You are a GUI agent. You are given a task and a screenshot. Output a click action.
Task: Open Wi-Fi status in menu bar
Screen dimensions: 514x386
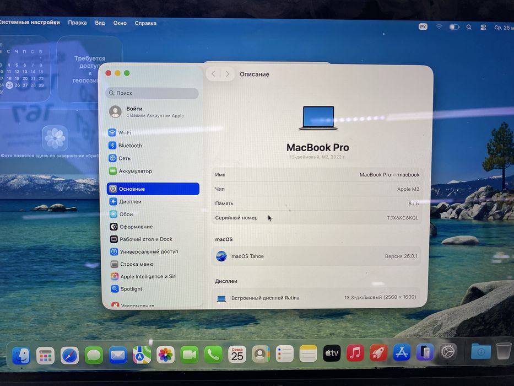coord(439,27)
